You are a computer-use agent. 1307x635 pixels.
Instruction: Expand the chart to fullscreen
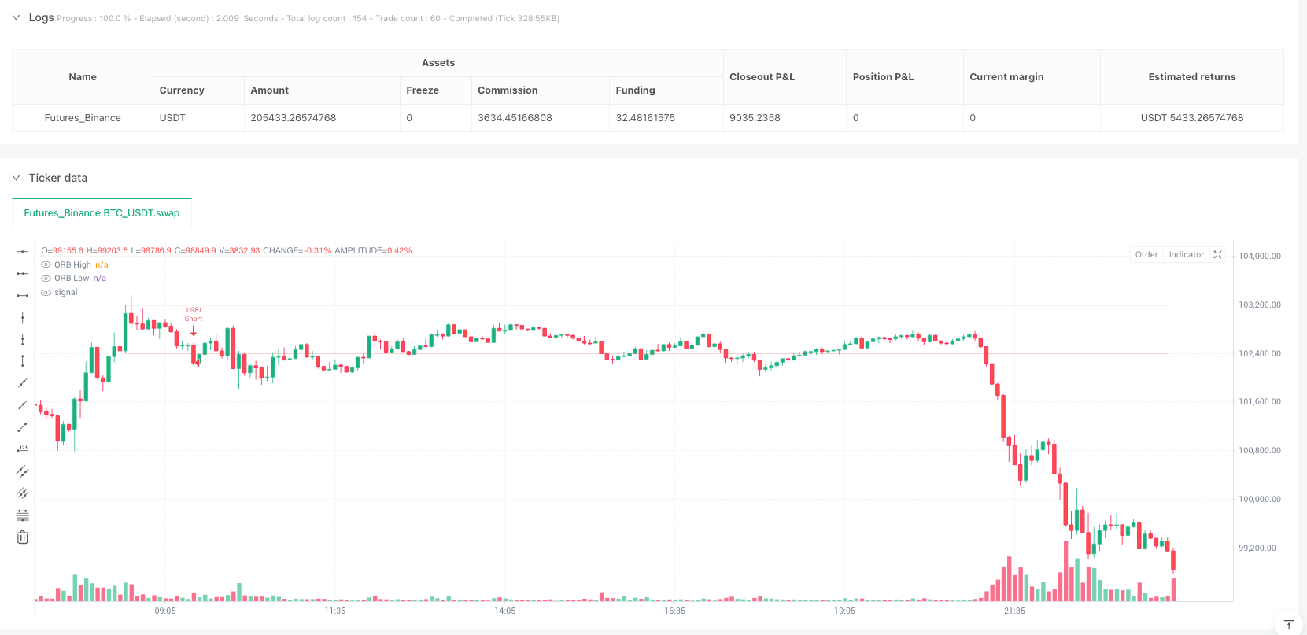click(x=1217, y=254)
